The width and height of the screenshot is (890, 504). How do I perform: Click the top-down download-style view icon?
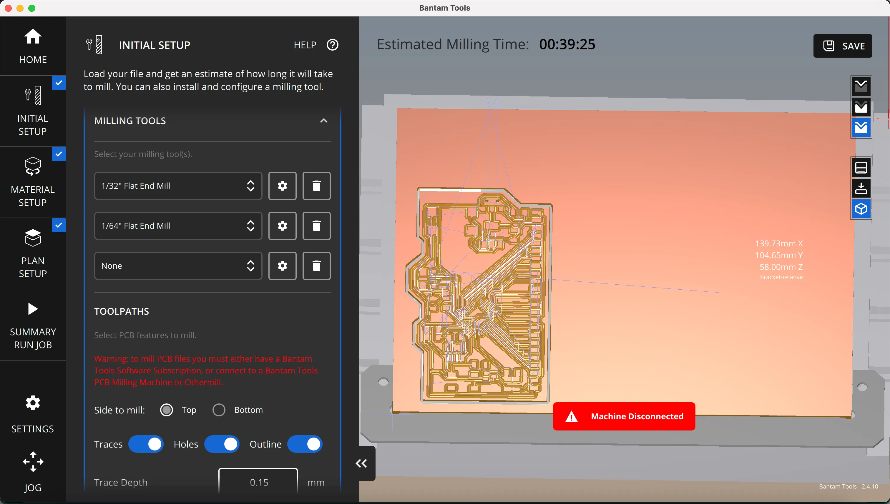click(x=861, y=188)
